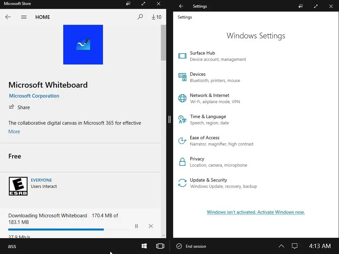339x254 pixels.
Task: Open Network & Internet settings
Action: point(209,98)
